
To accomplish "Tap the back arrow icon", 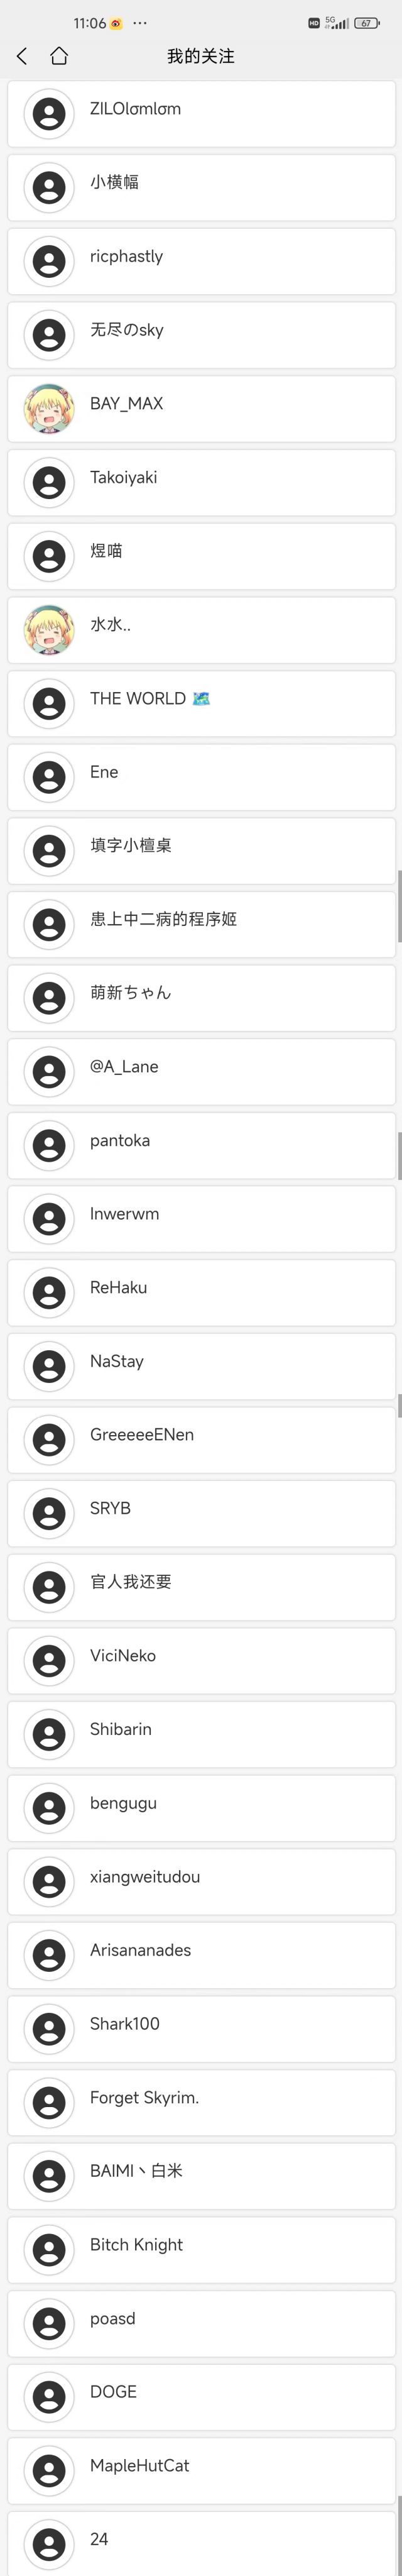I will click(x=22, y=56).
